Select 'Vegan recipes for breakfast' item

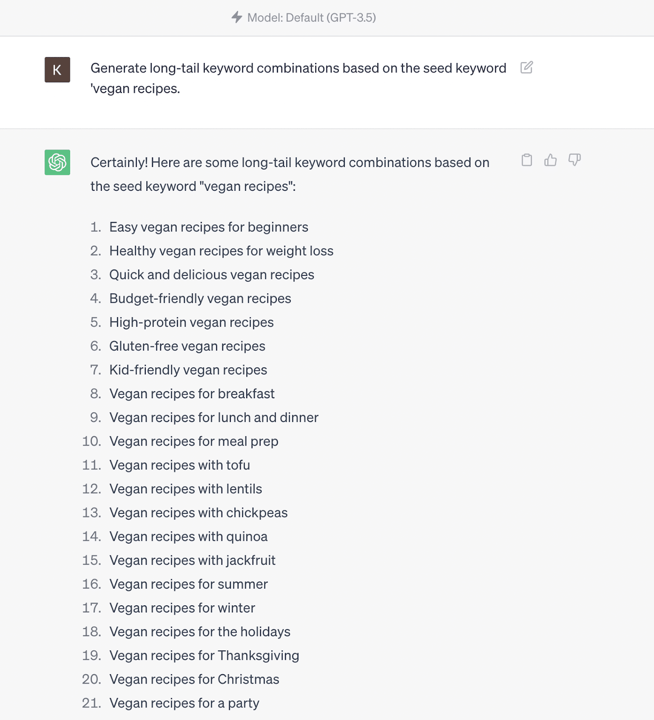[192, 394]
